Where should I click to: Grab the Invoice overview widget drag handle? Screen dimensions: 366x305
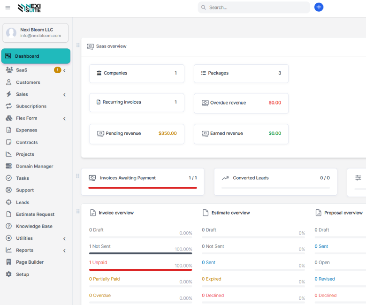78,211
